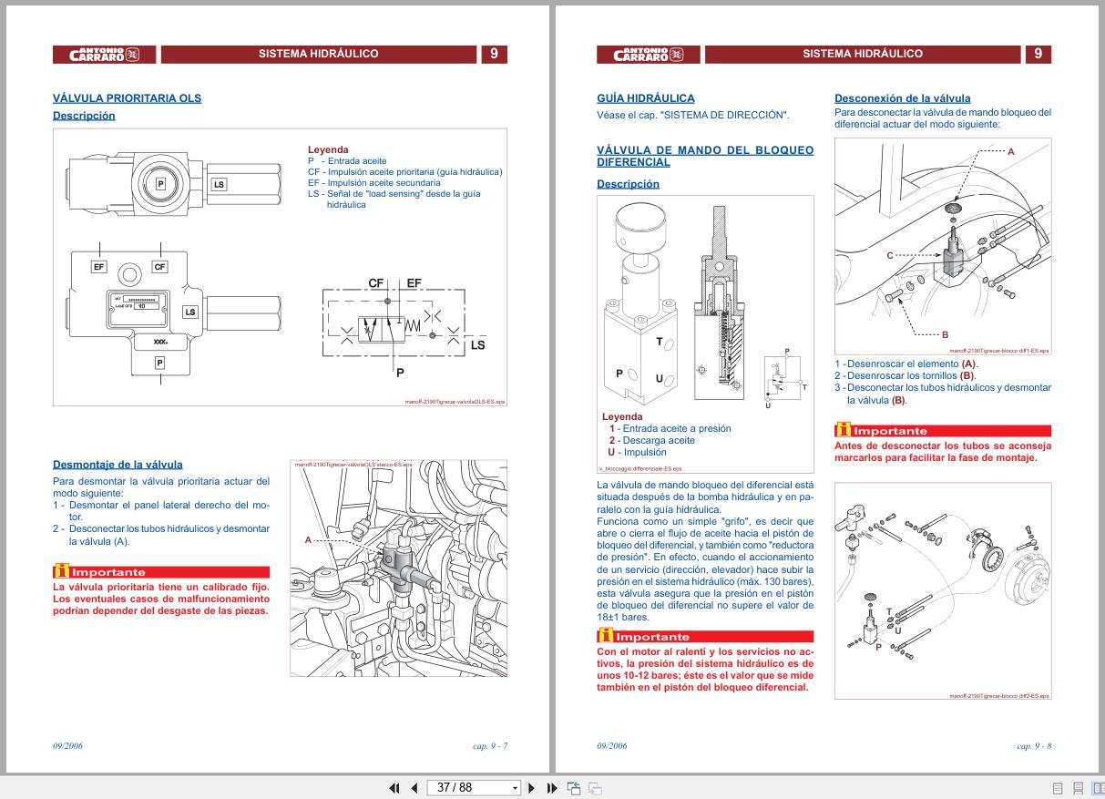Go to the next page

pos(532,788)
